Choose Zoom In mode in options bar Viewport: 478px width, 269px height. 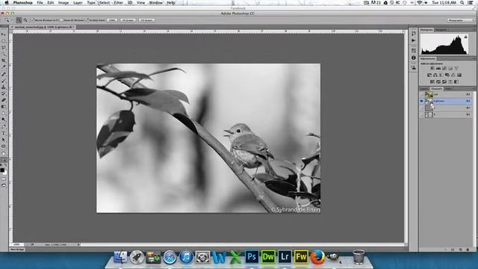[19, 20]
